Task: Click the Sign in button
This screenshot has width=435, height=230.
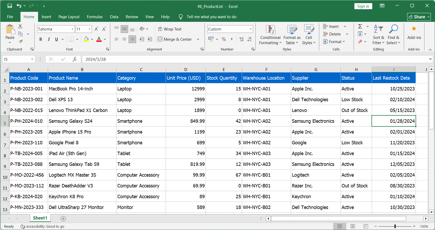Action: 363,6
